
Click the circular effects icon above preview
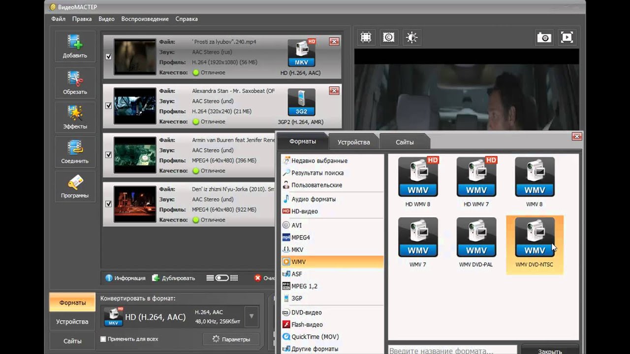point(389,37)
